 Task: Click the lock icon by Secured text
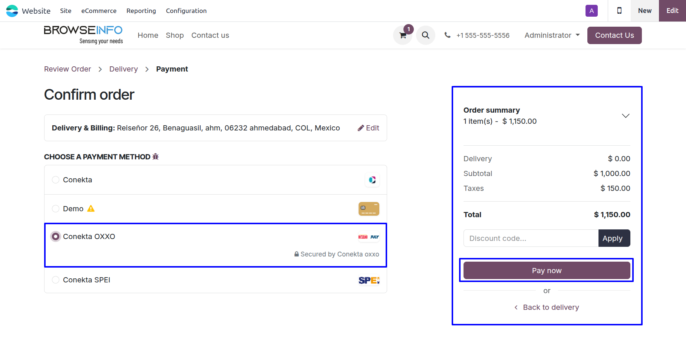[297, 254]
